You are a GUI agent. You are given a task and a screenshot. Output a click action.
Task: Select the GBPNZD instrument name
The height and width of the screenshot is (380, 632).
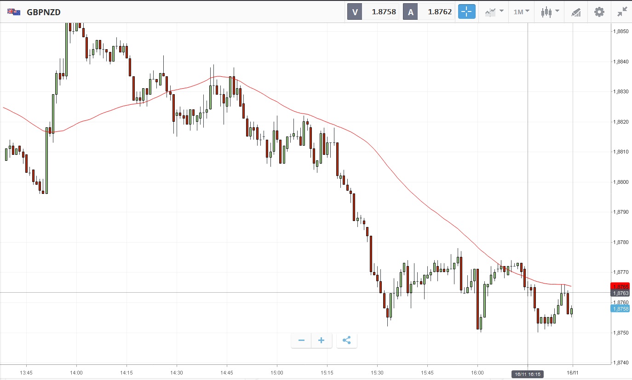44,12
